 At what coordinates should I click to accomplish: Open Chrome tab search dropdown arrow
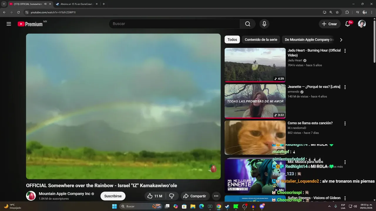(x=4, y=4)
